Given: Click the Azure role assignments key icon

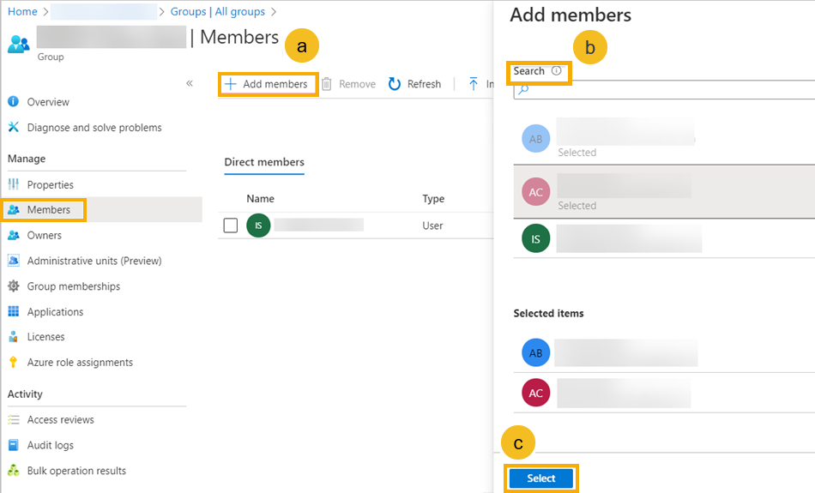Looking at the screenshot, I should [13, 363].
